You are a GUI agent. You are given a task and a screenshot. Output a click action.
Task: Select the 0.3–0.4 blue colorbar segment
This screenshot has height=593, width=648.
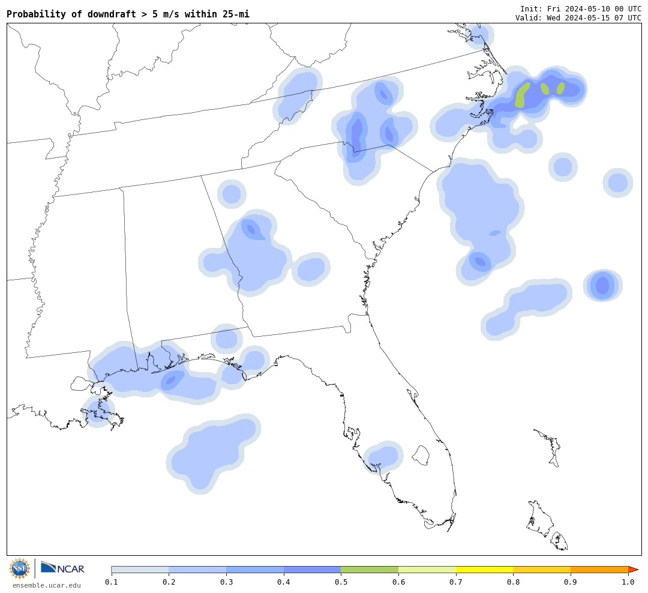pos(255,570)
